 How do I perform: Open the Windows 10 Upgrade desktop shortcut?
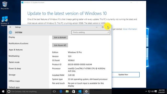tap(5, 21)
